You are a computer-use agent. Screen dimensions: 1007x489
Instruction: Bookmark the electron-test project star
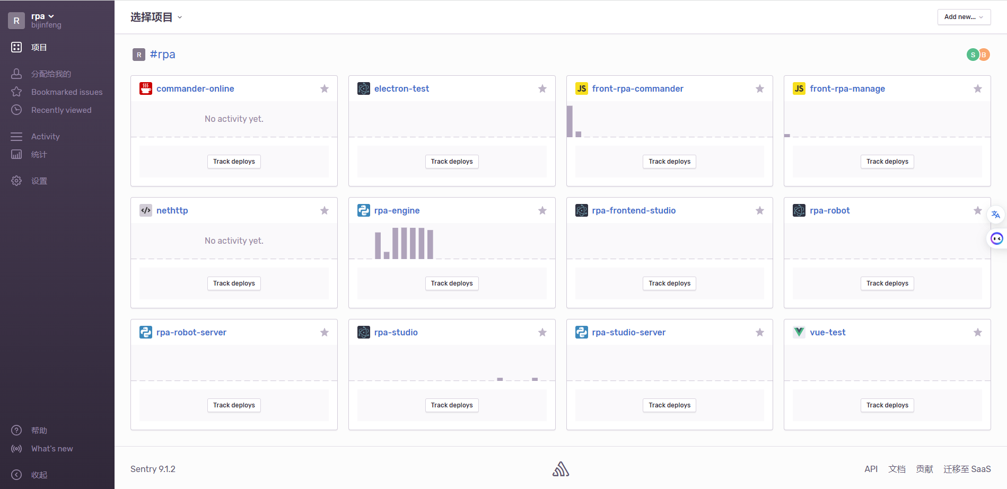542,88
